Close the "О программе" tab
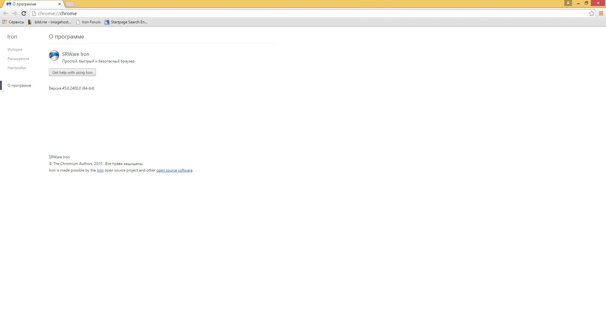 [x=60, y=4]
